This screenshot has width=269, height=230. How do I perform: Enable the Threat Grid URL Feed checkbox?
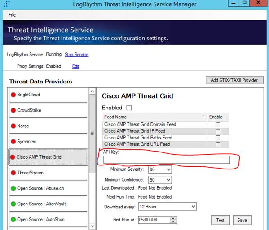pyautogui.click(x=218, y=144)
